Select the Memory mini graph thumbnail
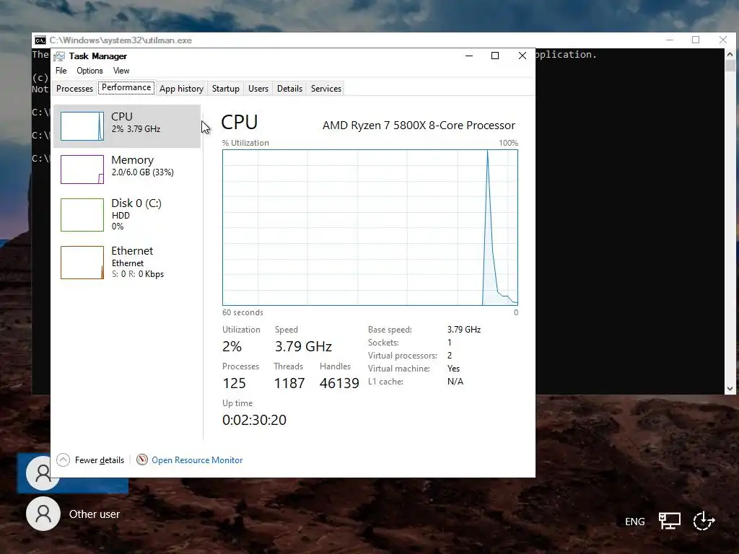 pyautogui.click(x=82, y=169)
